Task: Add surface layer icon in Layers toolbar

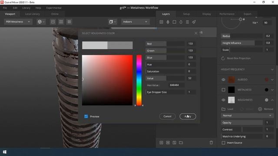Action: 161,22
